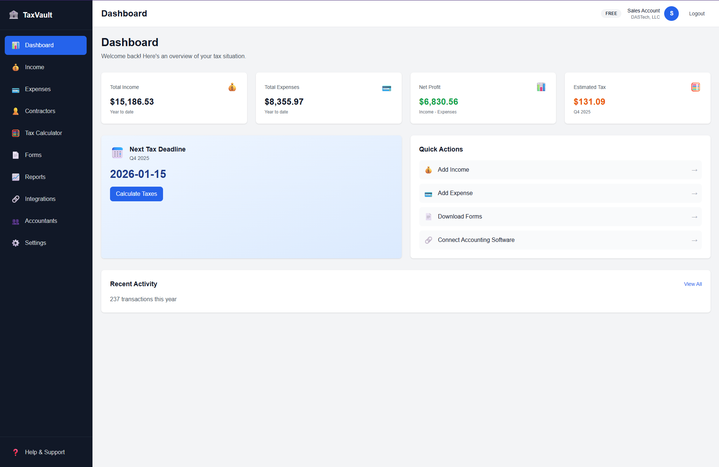Open Reports using the chart icon
Image resolution: width=719 pixels, height=467 pixels.
tap(16, 177)
